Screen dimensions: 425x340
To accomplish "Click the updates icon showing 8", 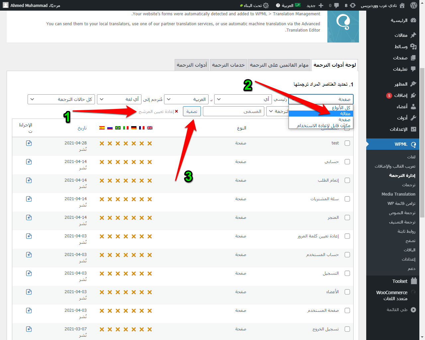I will click(x=353, y=5).
